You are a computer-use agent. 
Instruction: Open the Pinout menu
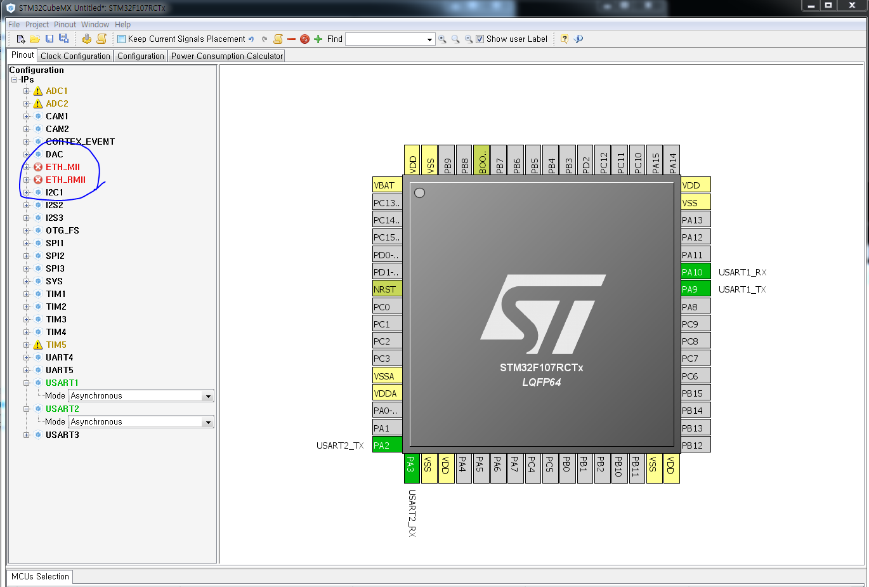(65, 25)
